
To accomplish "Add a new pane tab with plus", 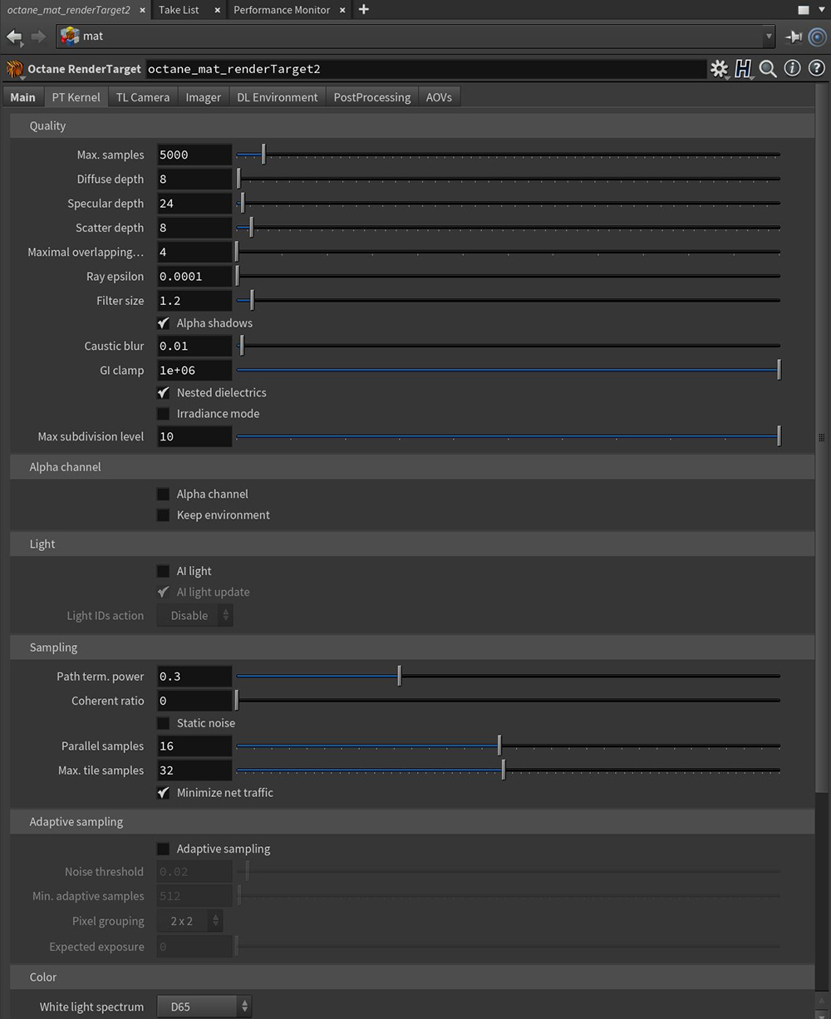I will click(x=363, y=9).
